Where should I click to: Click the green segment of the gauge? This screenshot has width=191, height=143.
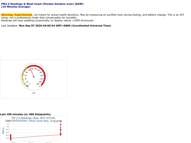coord(27,86)
